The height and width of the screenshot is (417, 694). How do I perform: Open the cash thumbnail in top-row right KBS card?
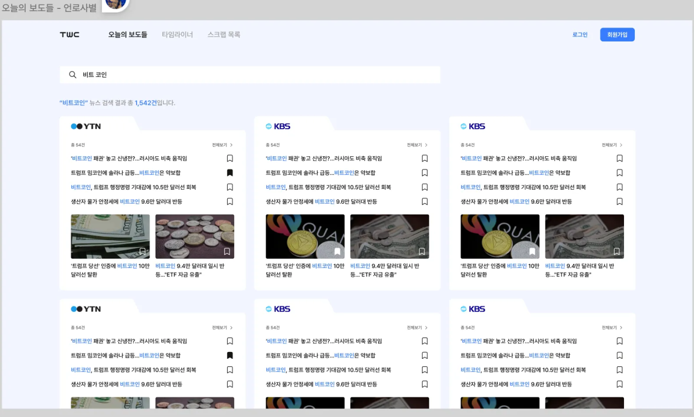(x=585, y=236)
